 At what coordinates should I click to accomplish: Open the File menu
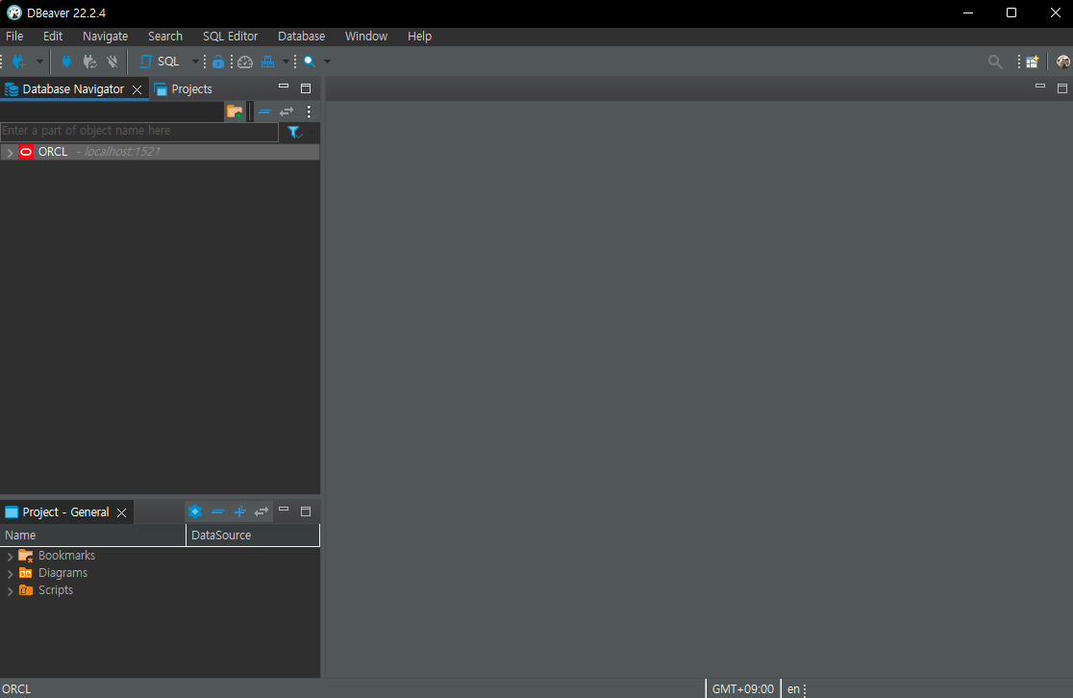(14, 37)
